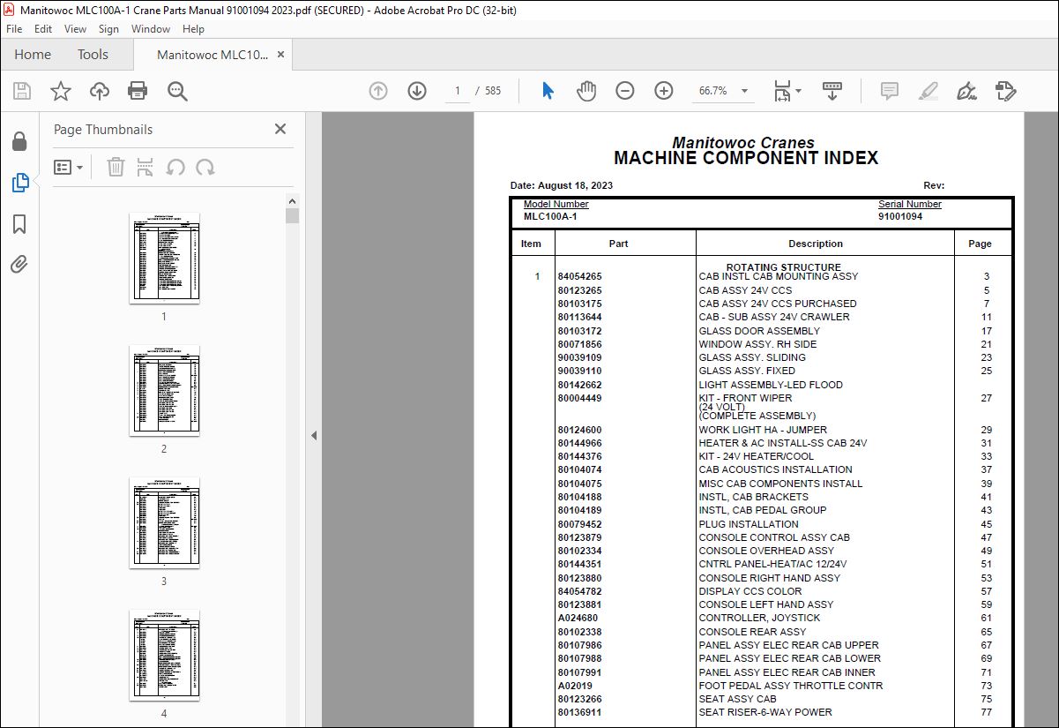
Task: Open the Sign document tool
Action: (x=966, y=91)
